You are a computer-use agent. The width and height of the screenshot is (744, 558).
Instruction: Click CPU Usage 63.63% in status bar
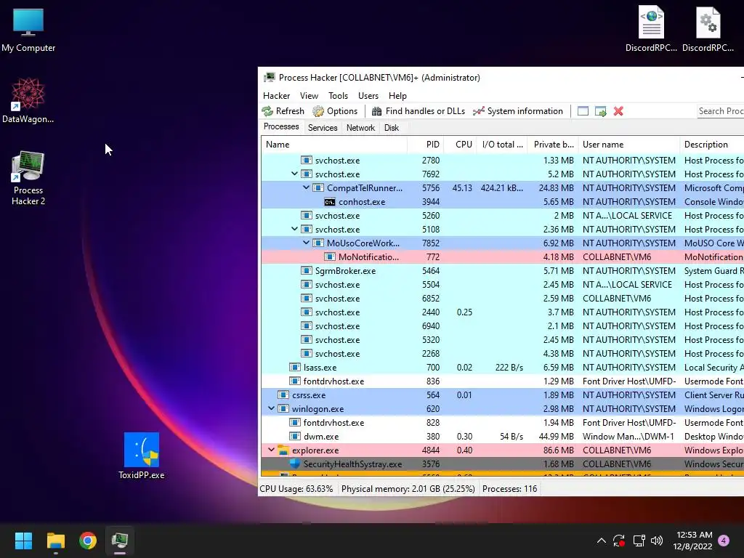pos(296,489)
